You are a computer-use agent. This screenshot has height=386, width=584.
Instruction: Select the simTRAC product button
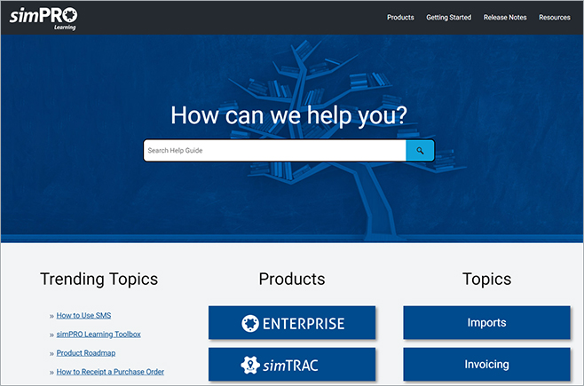(292, 365)
